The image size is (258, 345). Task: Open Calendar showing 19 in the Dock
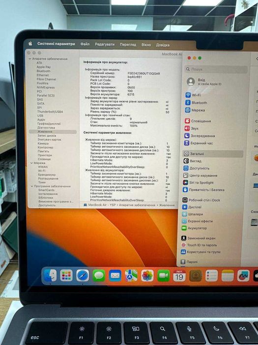(179, 276)
